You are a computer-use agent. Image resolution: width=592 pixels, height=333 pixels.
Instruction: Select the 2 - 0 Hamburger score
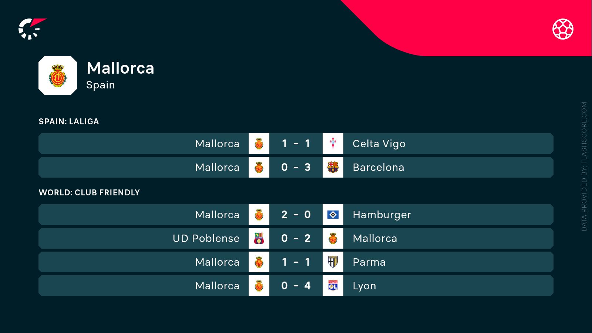[296, 215]
